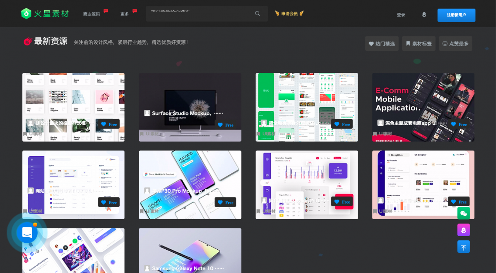Image resolution: width=496 pixels, height=273 pixels.
Task: Open the 火星素材 logo homepage
Action: click(x=45, y=13)
